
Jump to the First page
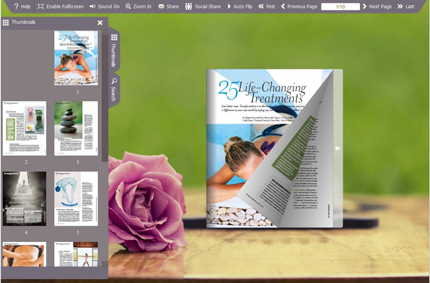click(267, 7)
